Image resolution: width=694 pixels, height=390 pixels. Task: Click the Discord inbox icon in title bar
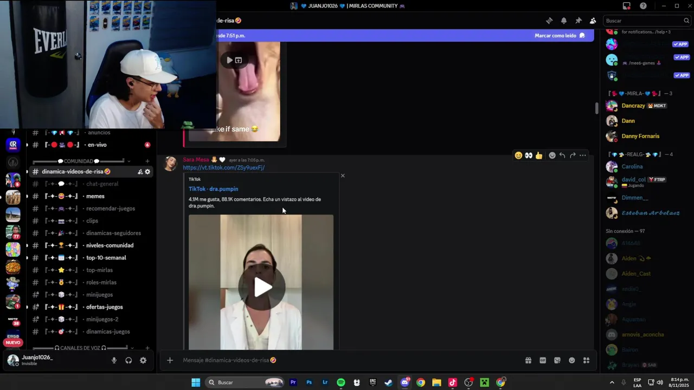[627, 6]
